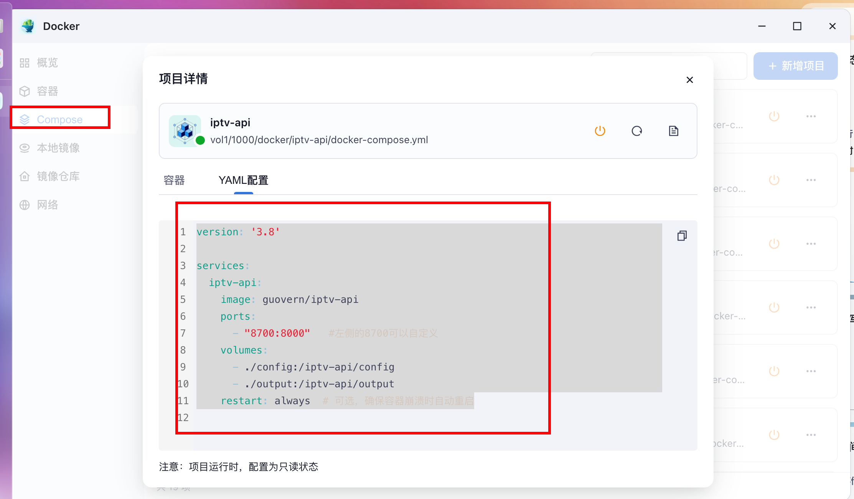Screen dimensions: 854x499
Task: Click the ./output:/iptv-api/output volume line
Action: (x=313, y=384)
